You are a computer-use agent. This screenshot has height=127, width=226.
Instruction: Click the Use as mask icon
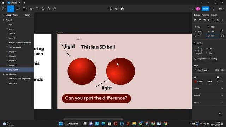click(x=122, y=9)
